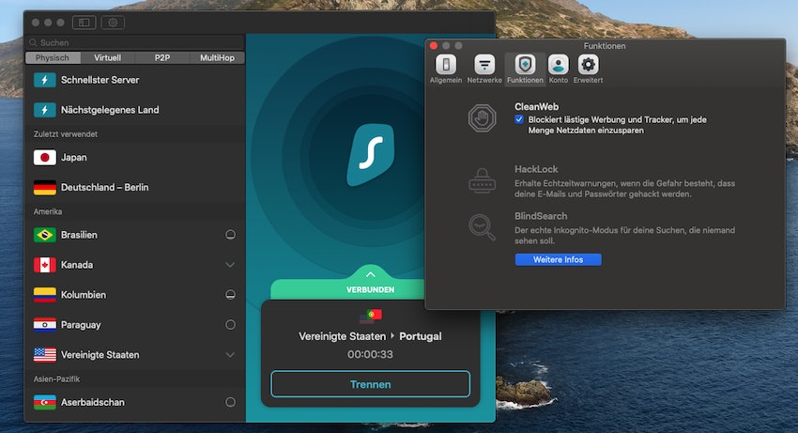Uncheck the CleanWeb checkbox
Viewport: 798px width, 433px height.
point(519,119)
